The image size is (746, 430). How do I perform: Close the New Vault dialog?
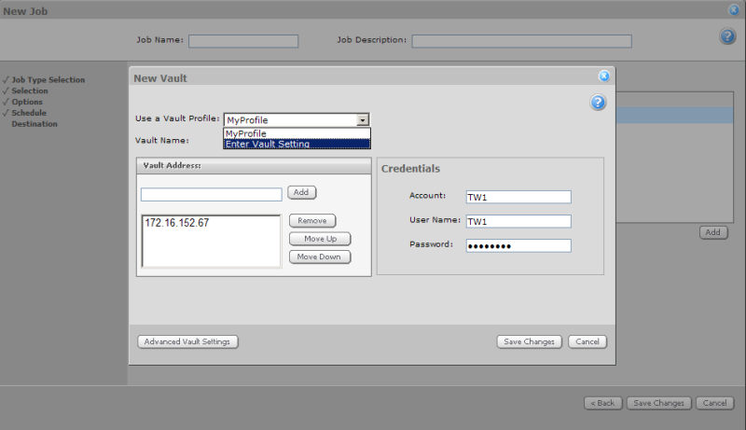tap(603, 77)
